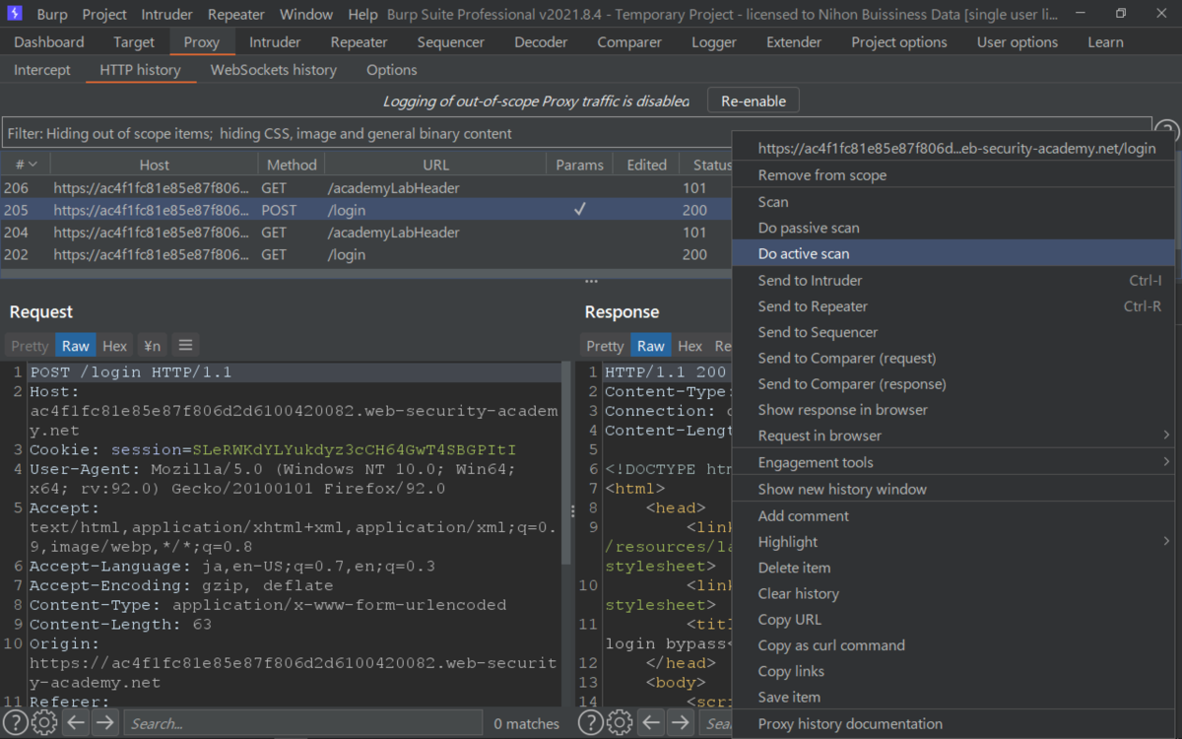Open the Help menu

(x=362, y=15)
